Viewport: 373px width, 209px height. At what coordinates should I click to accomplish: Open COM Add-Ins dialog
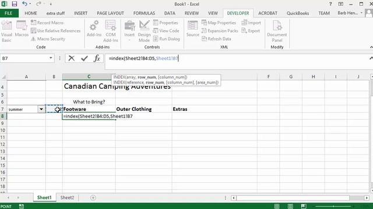click(111, 31)
